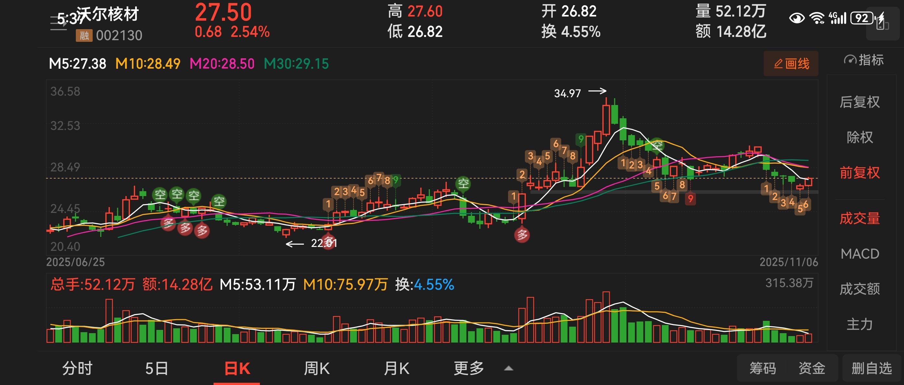Expand the 更多 more periods menu
The height and width of the screenshot is (385, 904).
point(469,368)
